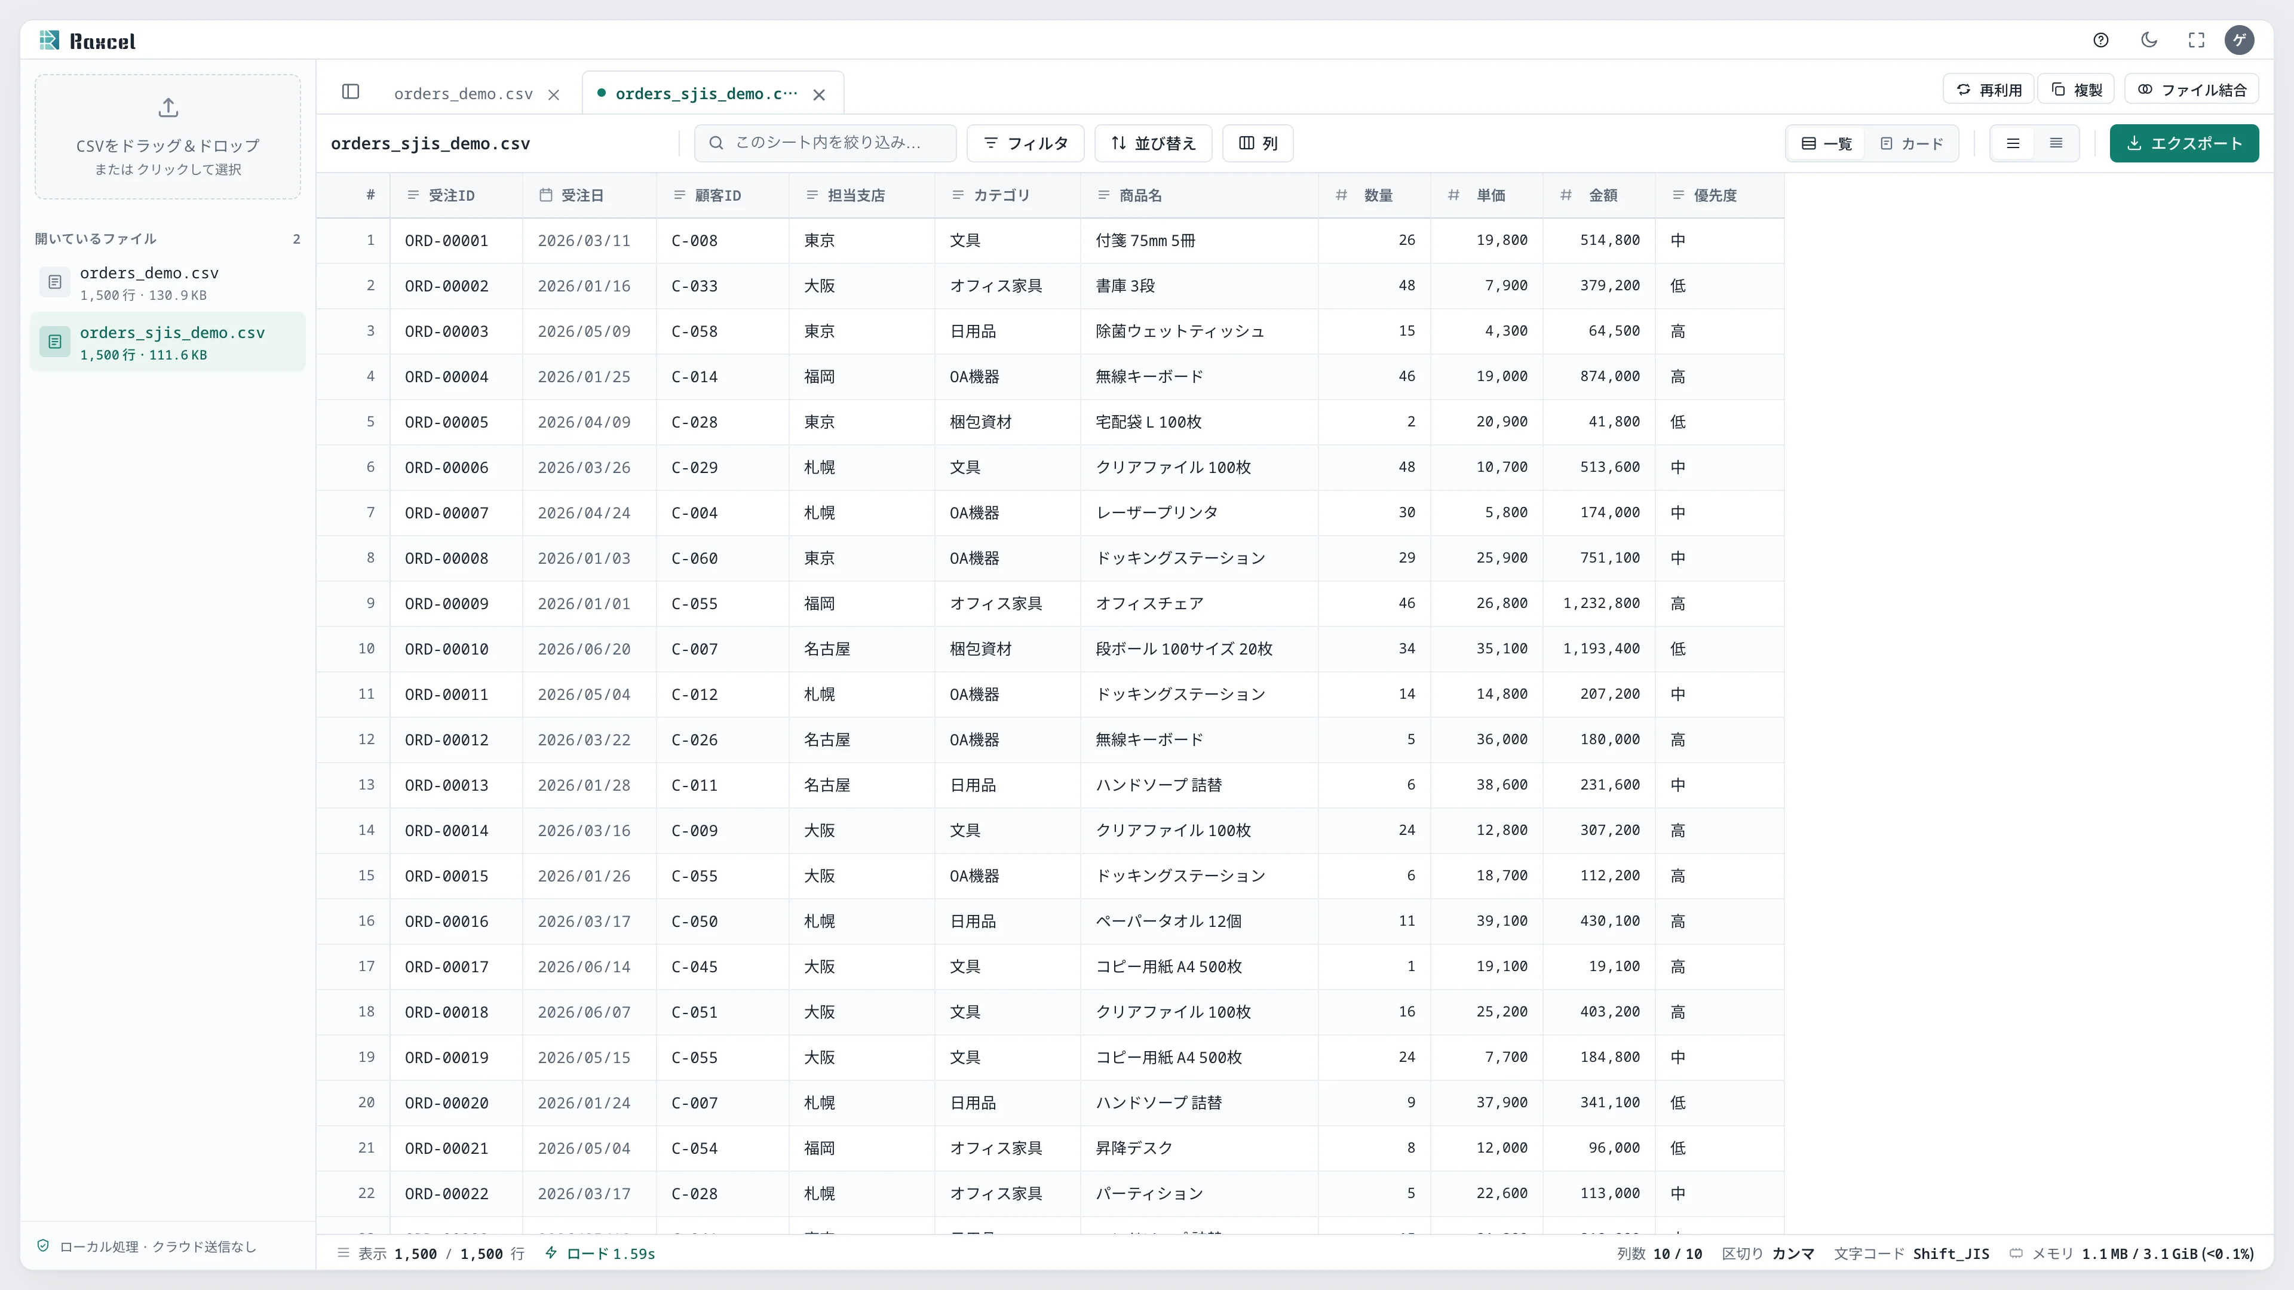Click the local processing shield icon
The image size is (2294, 1290).
point(43,1246)
